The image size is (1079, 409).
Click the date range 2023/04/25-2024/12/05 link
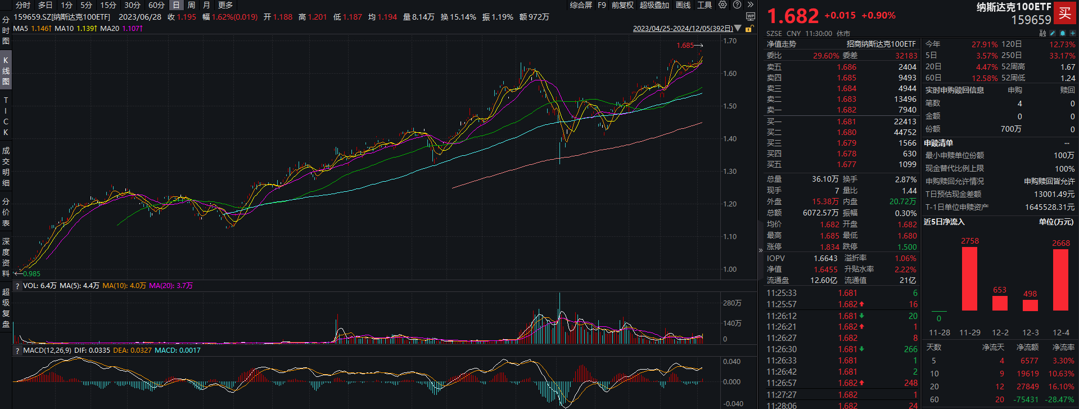tap(683, 29)
